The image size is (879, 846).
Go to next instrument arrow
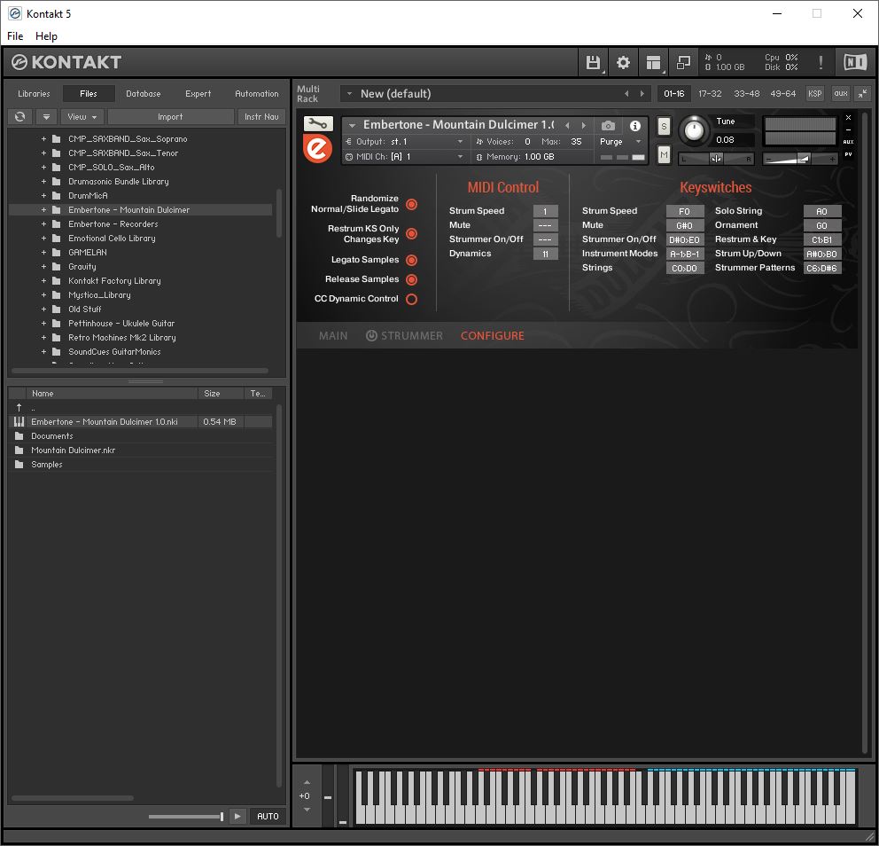583,125
